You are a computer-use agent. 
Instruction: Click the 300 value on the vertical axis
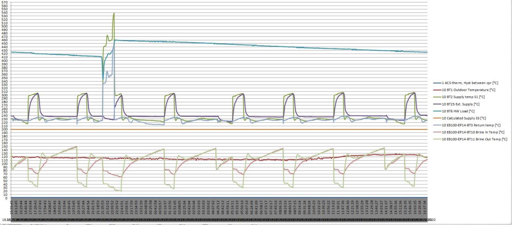pos(5,95)
